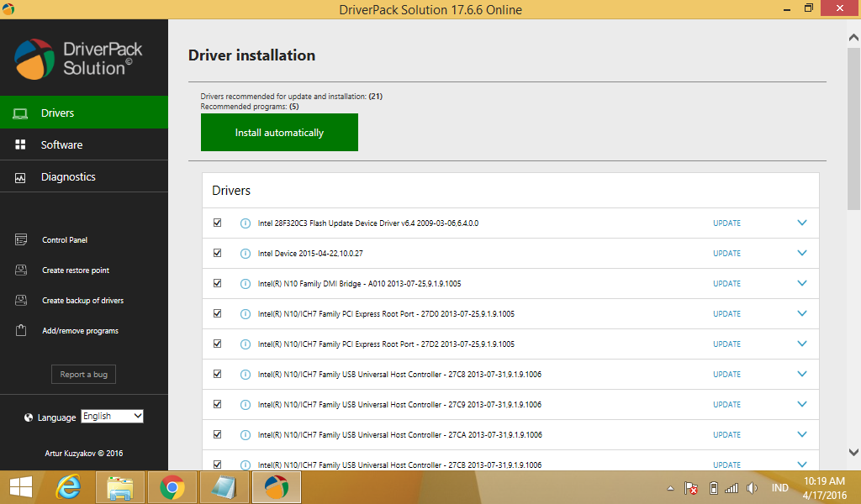Click the Action Center flag tray icon

[x=691, y=488]
